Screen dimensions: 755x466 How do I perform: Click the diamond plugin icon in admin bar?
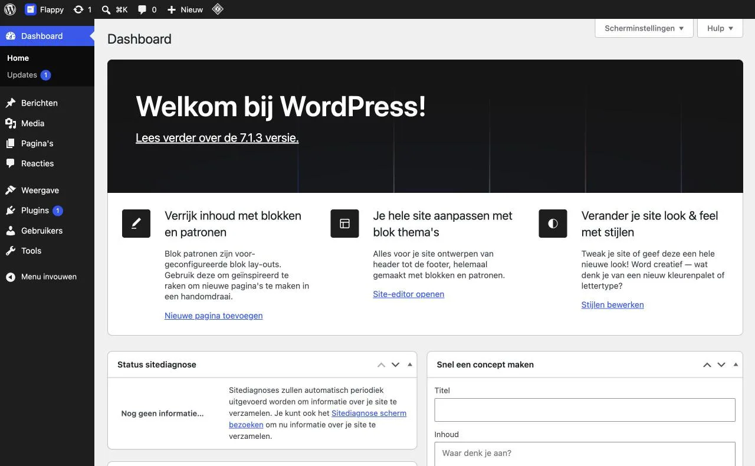pos(218,9)
